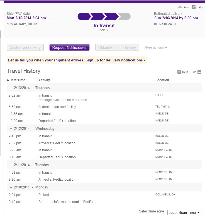Click the Activity column header
The width and height of the screenshot is (205, 220).
pyautogui.click(x=44, y=80)
